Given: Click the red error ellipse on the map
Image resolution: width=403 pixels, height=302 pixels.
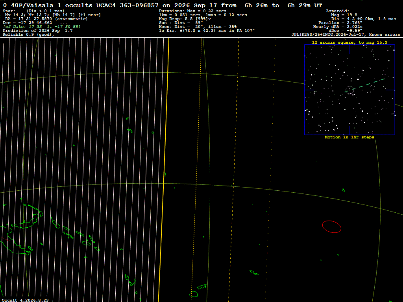Looking at the screenshot, I should (x=331, y=227).
